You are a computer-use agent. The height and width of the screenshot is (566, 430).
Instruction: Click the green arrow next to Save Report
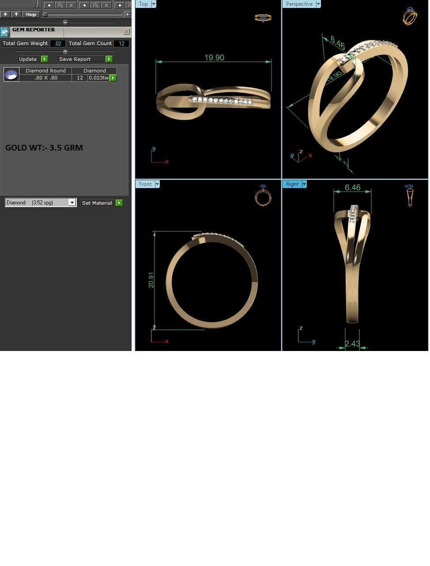109,59
